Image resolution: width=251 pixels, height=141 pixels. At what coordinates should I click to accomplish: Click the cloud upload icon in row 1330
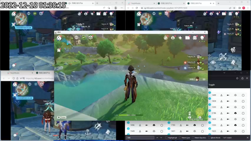[x=235, y=107]
